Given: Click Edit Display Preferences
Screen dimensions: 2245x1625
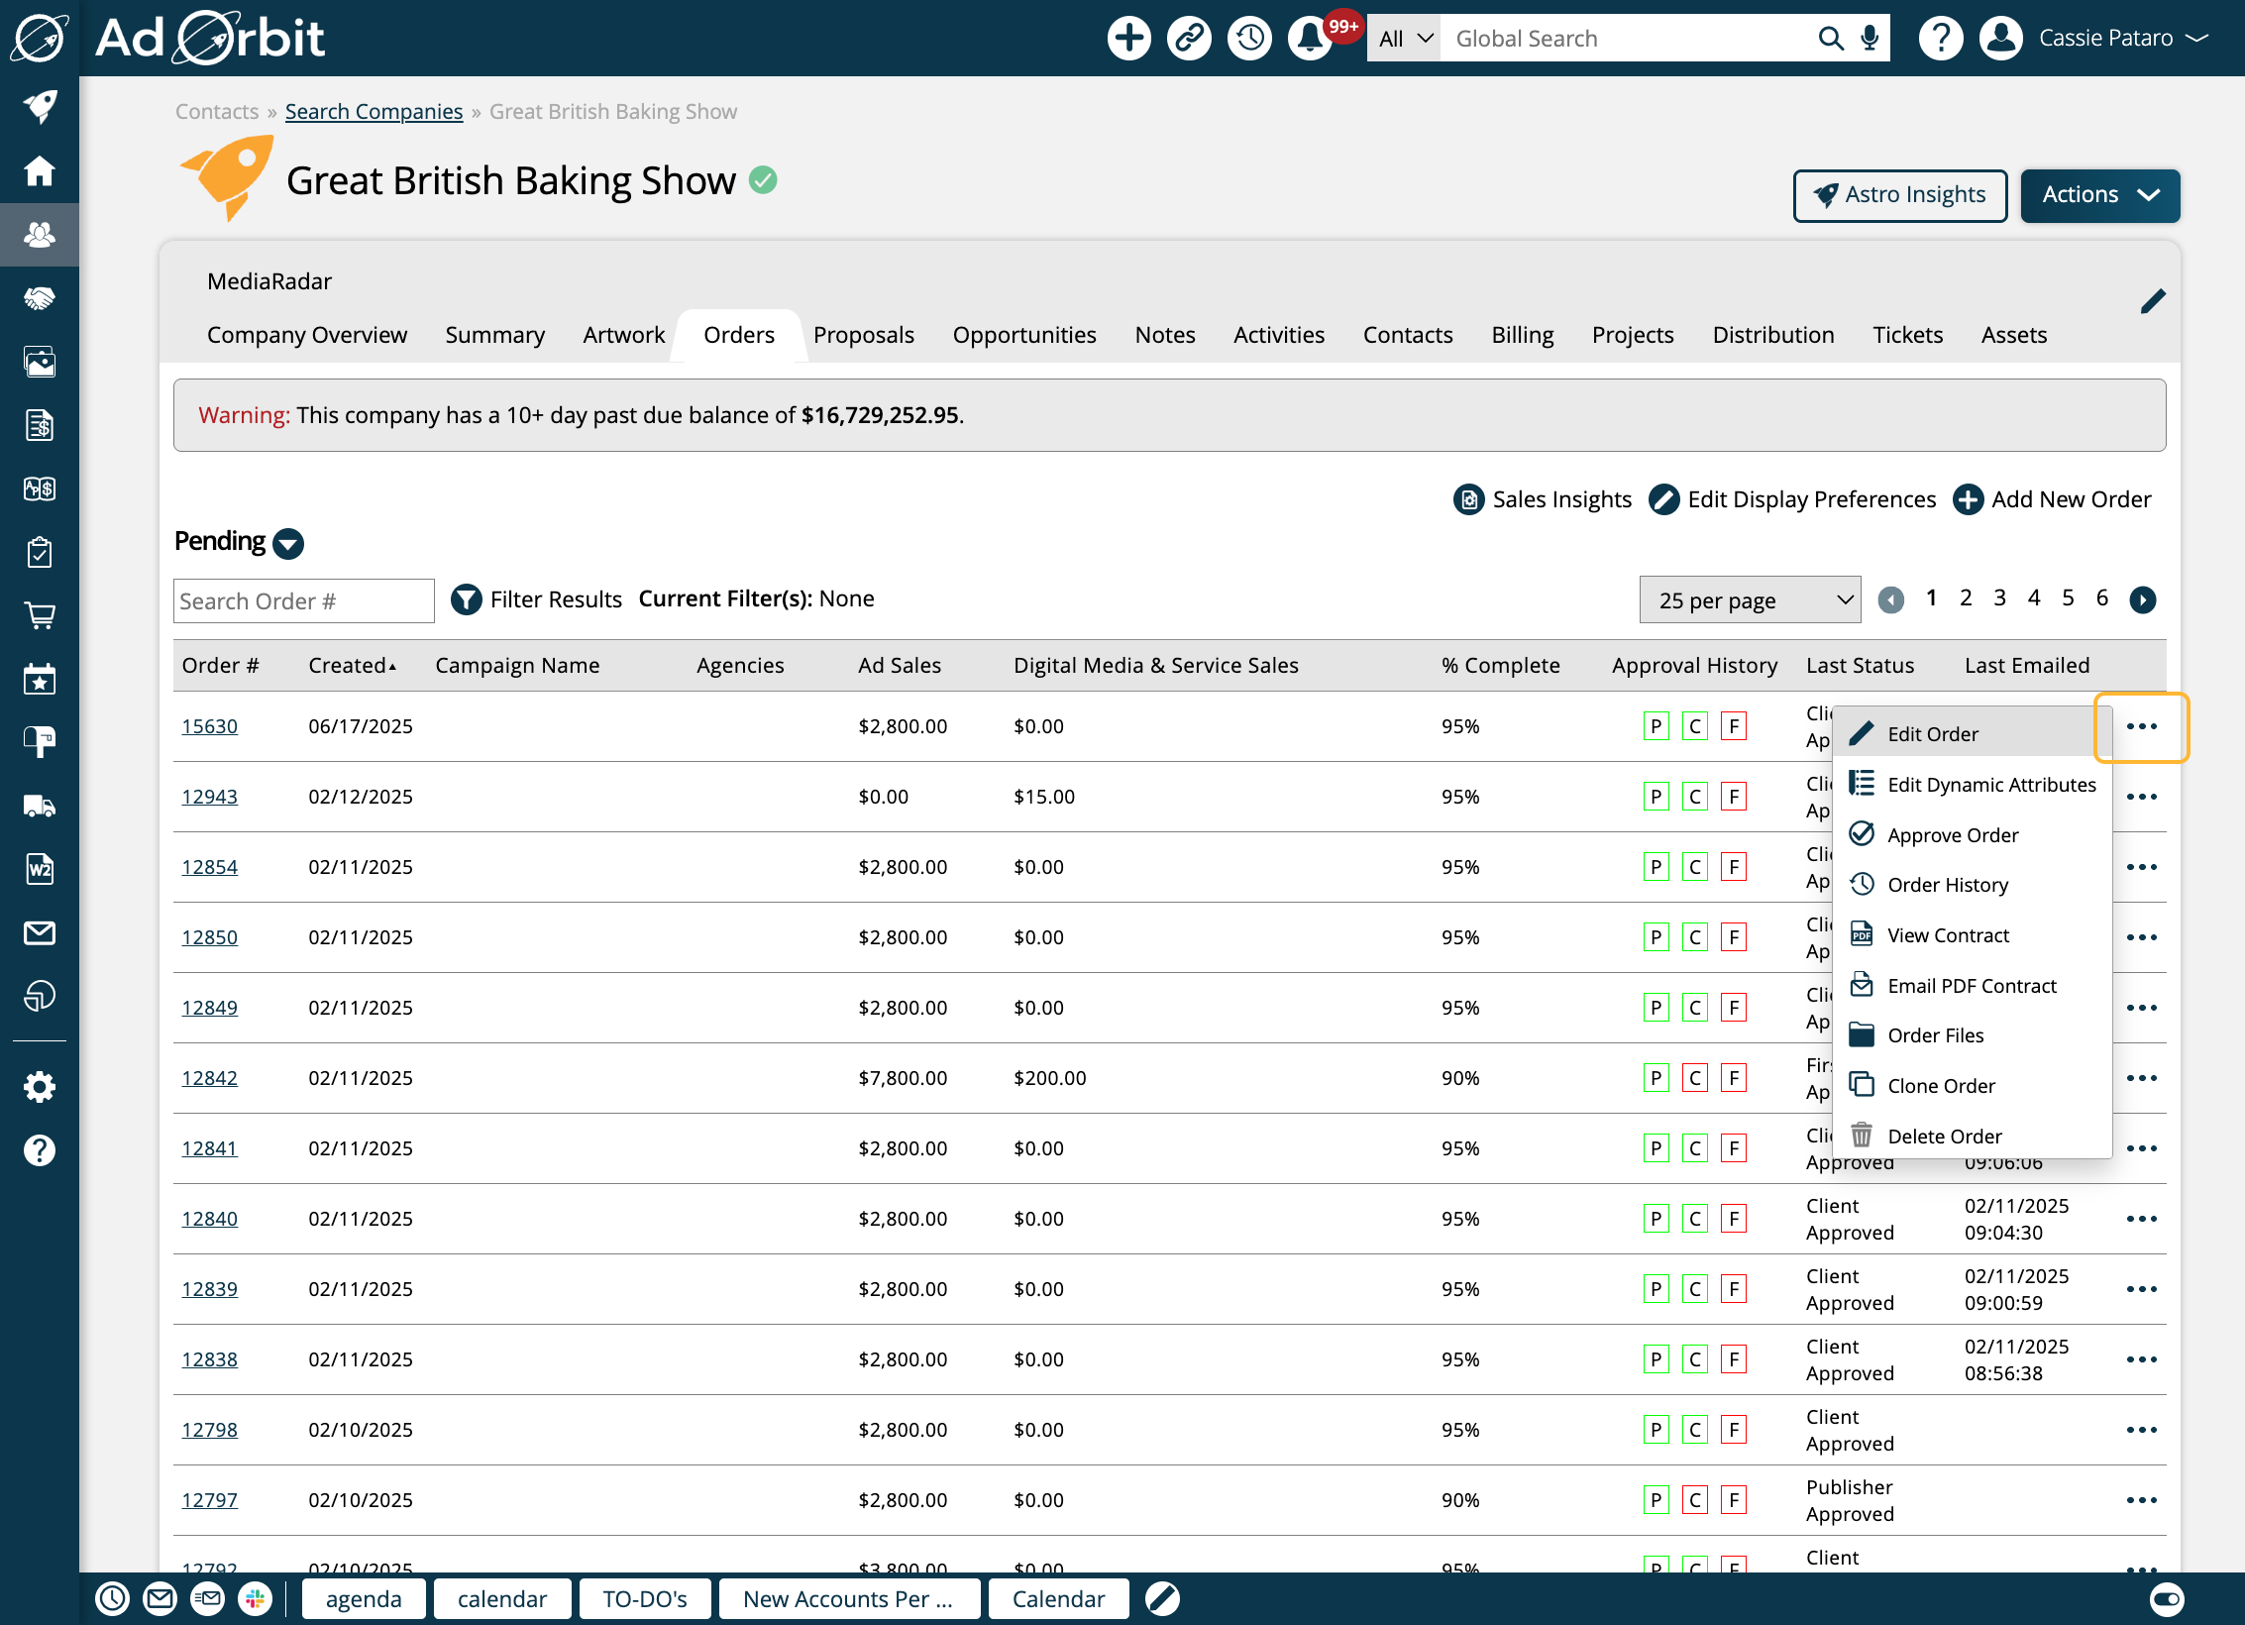Looking at the screenshot, I should coord(1792,499).
